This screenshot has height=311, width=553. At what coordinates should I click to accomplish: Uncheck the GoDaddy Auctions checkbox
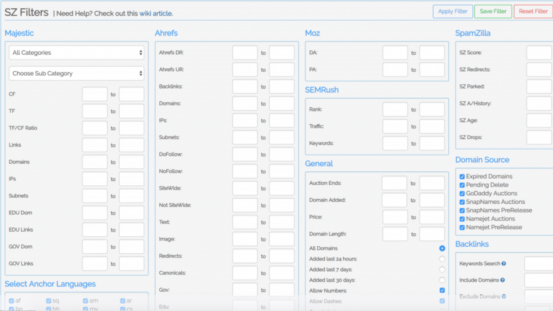(x=462, y=194)
